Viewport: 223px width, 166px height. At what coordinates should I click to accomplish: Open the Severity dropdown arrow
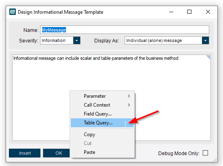coord(77,40)
